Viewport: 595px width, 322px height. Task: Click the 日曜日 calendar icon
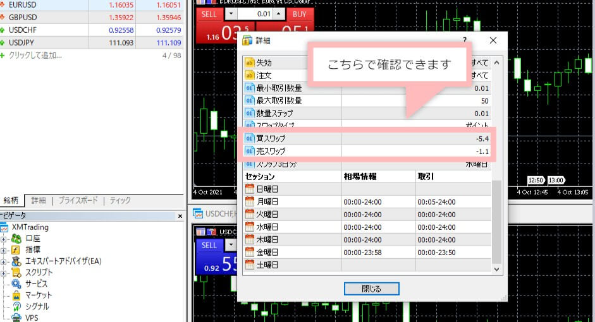point(249,189)
